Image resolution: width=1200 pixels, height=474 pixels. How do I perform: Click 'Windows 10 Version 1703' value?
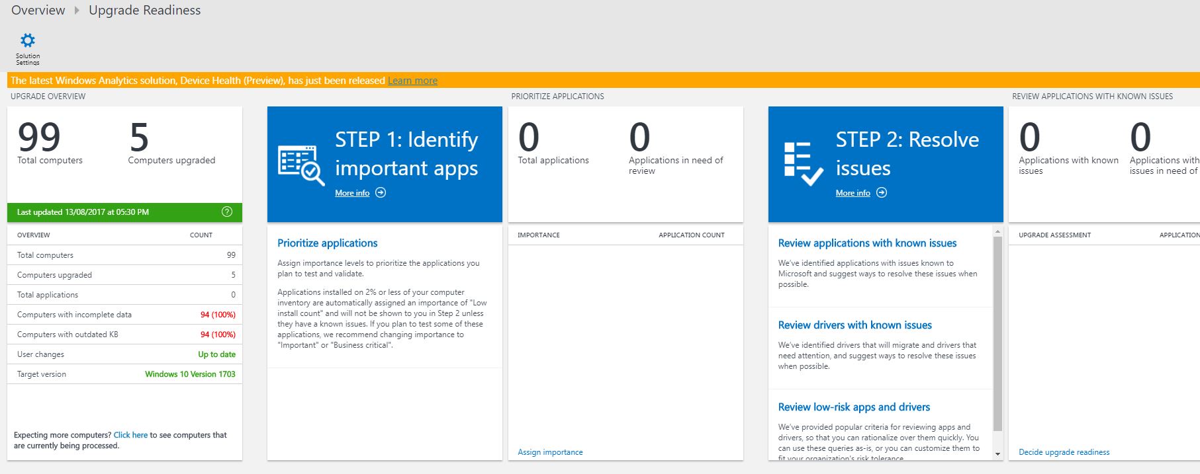click(190, 374)
